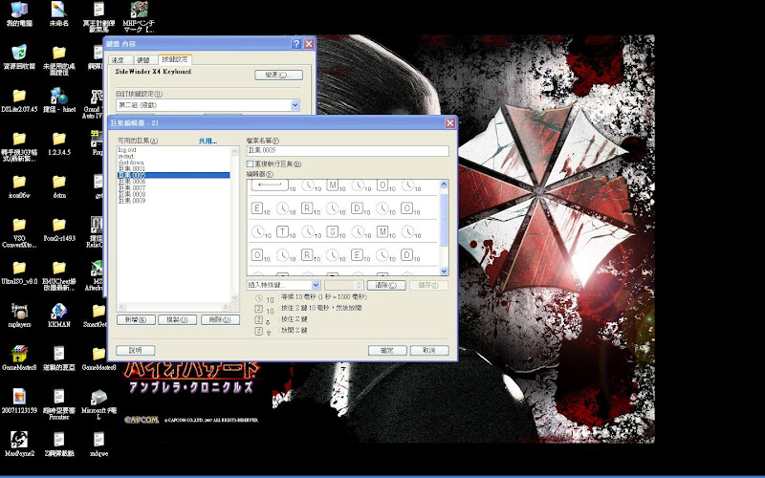This screenshot has height=478, width=765.
Task: Click the 複製(O) copy macro button
Action: [x=178, y=320]
